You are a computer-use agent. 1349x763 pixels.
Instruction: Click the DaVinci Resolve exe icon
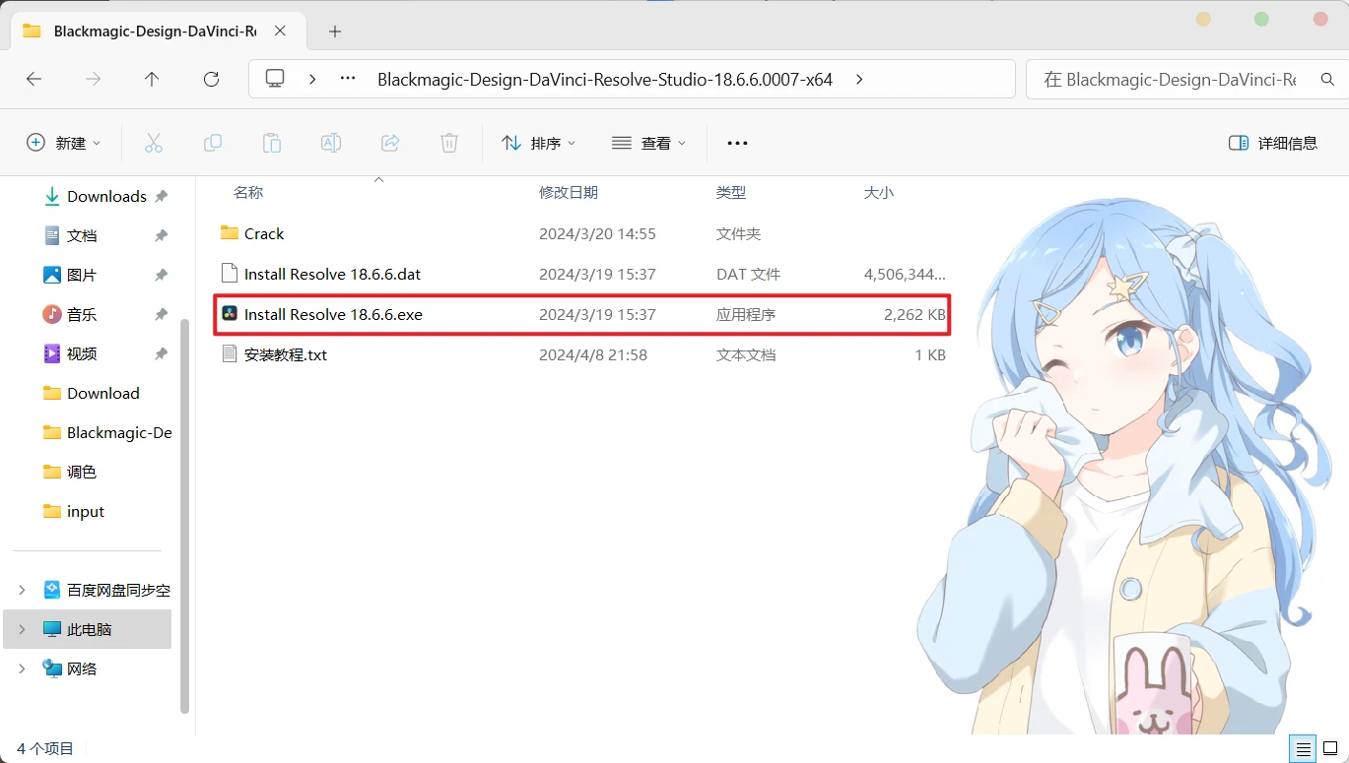point(230,314)
